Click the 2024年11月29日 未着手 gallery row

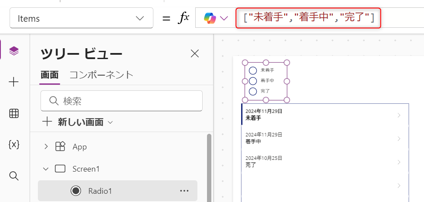point(325,115)
